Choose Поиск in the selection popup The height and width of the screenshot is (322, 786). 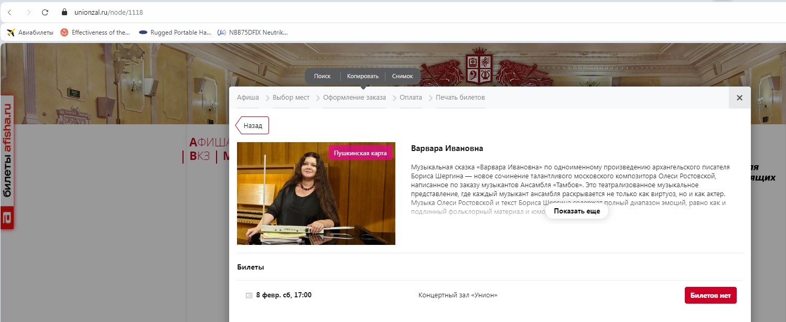point(322,76)
